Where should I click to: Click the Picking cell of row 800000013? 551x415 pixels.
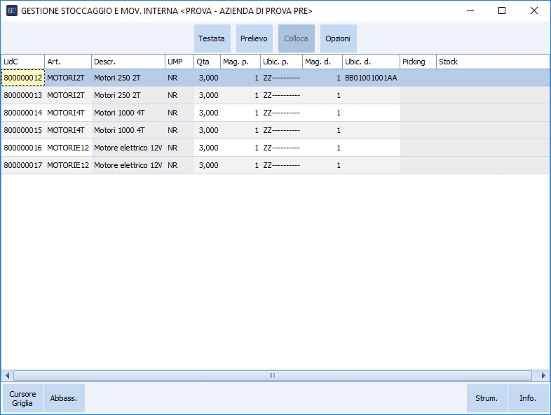coord(418,95)
